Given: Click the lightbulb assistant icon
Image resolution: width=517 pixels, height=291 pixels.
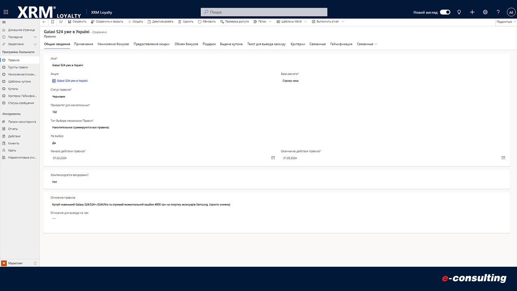Looking at the screenshot, I should [459, 12].
